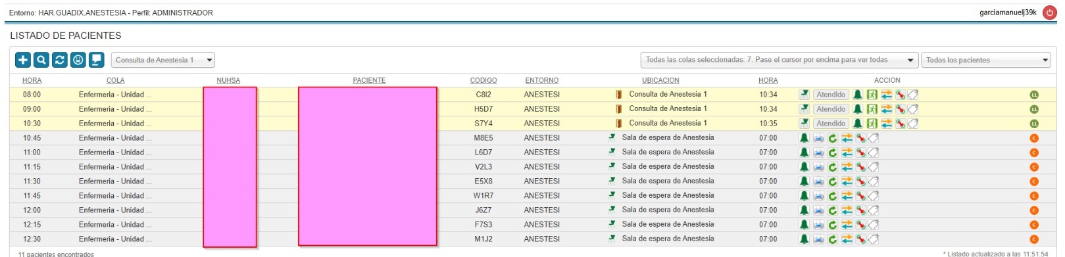Screen dimensions: 1065x257
Task: Click transfer arrows for patient E5X8
Action: 847,181
